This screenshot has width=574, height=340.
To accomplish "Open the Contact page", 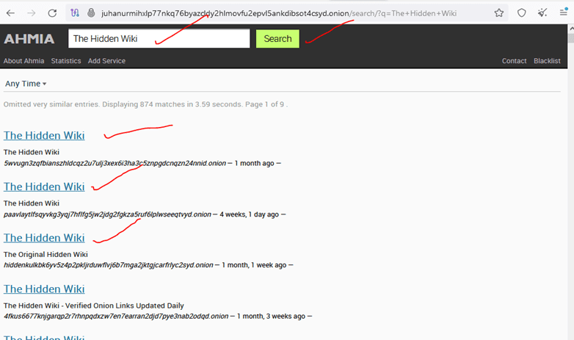I will click(x=514, y=61).
